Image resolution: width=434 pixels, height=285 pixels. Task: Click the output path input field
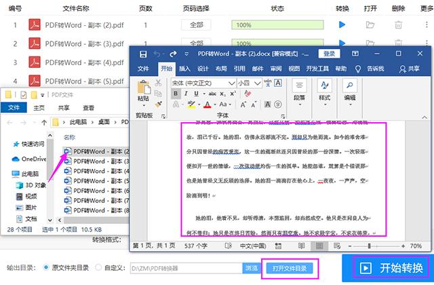[x=186, y=268]
